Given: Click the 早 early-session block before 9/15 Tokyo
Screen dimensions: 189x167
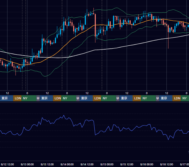Looking at the screenshot, I should (x=118, y=98).
